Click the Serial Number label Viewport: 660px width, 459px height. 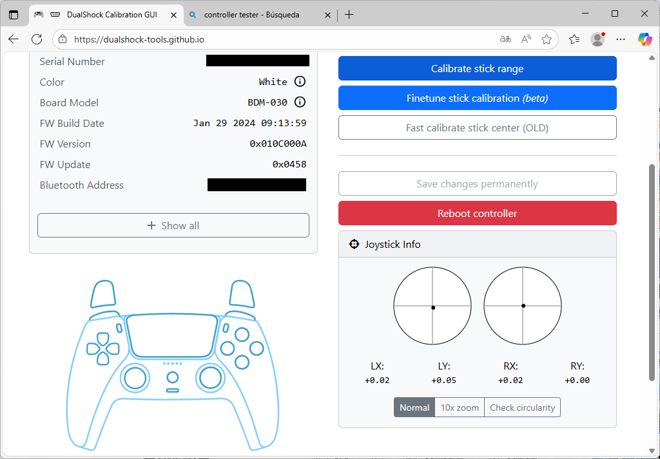[x=72, y=61]
